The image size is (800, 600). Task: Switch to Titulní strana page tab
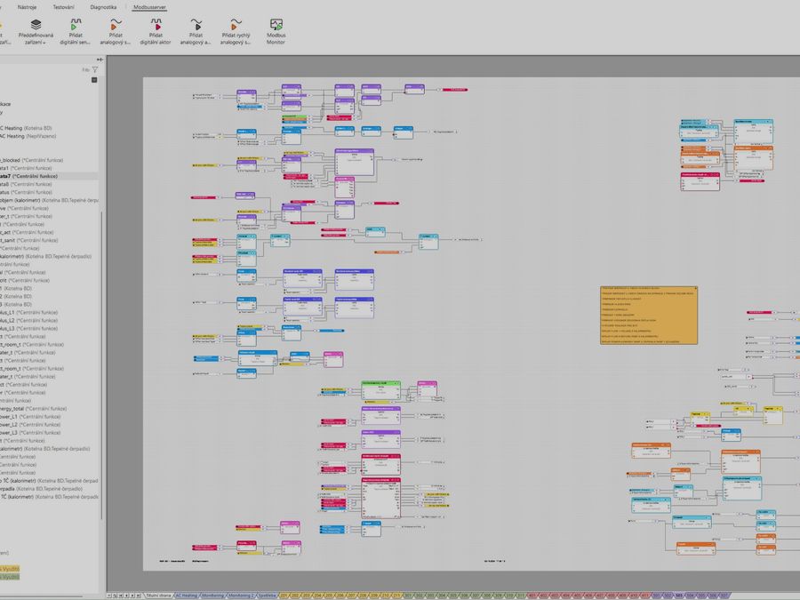[x=159, y=596]
